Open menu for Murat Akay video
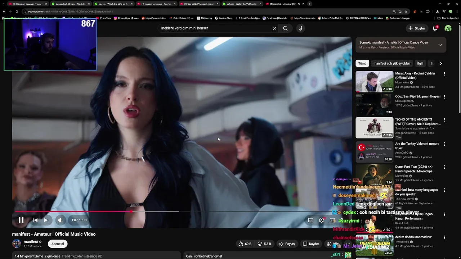 click(x=444, y=74)
